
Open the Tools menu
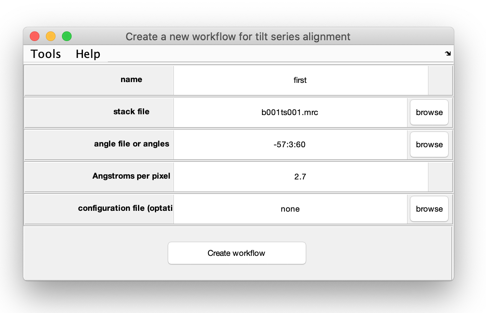pos(46,54)
